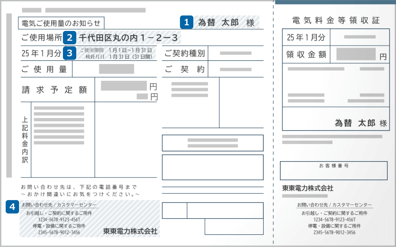
Task: Click 25年1月分 in the receipt stub
Action: 306,37
